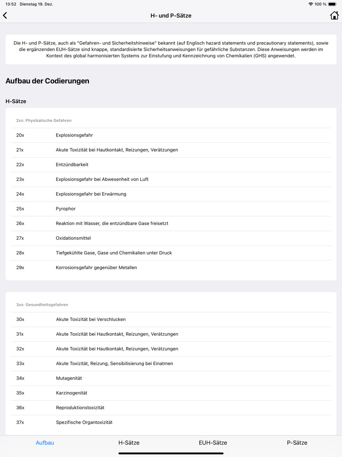This screenshot has width=342, height=457.
Task: Open the home icon at top right
Action: click(x=334, y=15)
